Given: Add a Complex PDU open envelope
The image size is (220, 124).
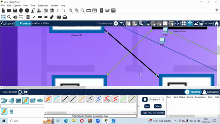Looking at the screenshot, I should (x=65, y=17).
